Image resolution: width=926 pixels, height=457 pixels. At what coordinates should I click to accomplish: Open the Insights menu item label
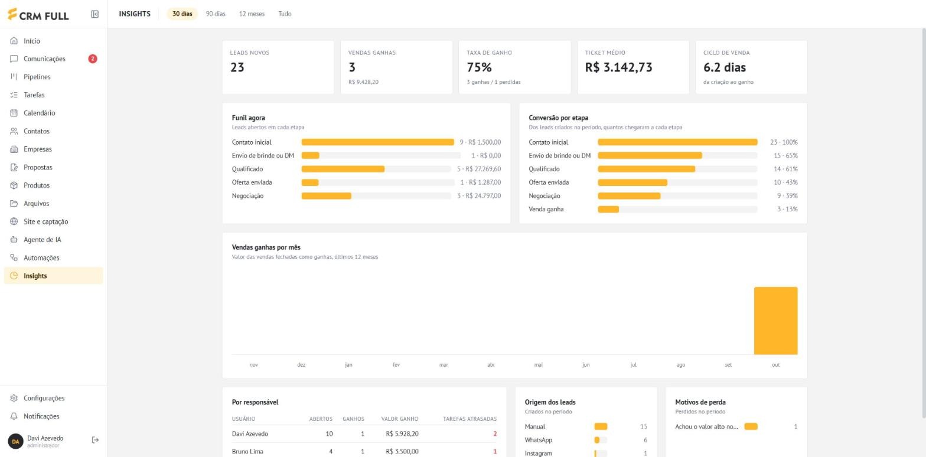(x=35, y=276)
